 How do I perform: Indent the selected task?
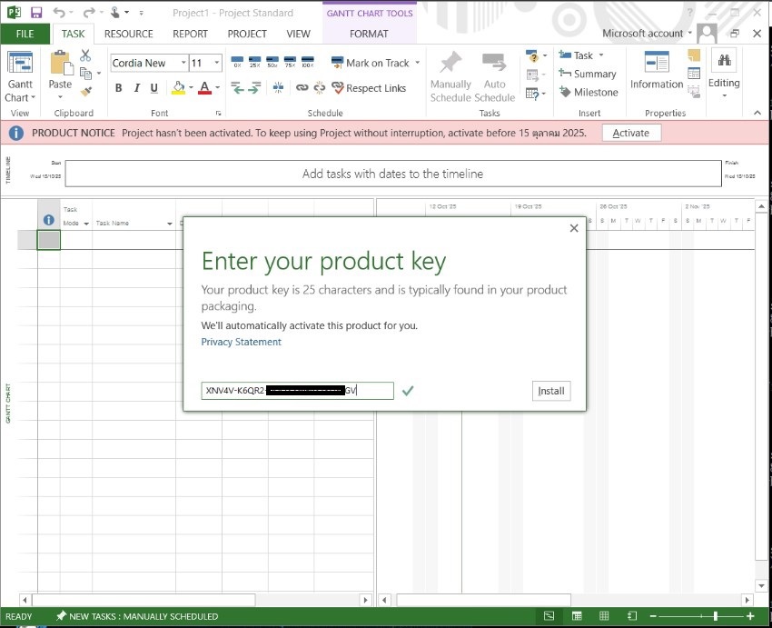click(254, 88)
